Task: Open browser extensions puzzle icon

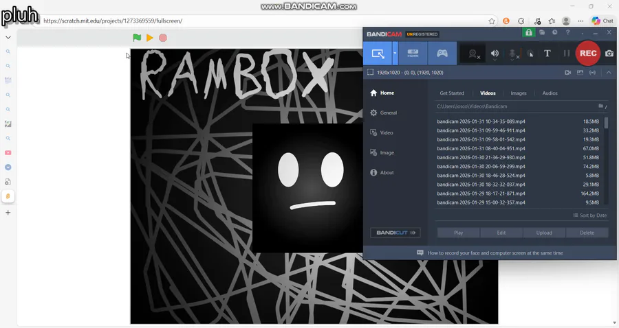Action: click(521, 21)
